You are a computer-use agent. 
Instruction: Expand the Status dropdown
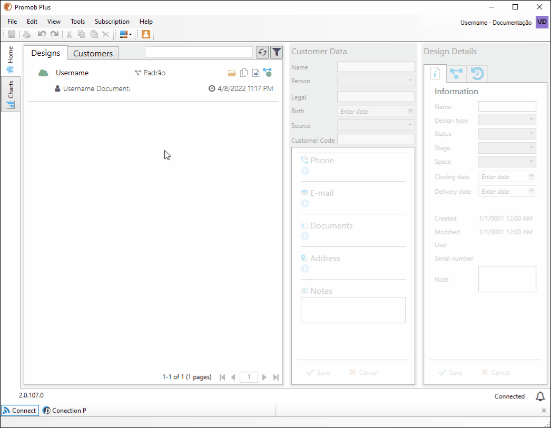(507, 134)
